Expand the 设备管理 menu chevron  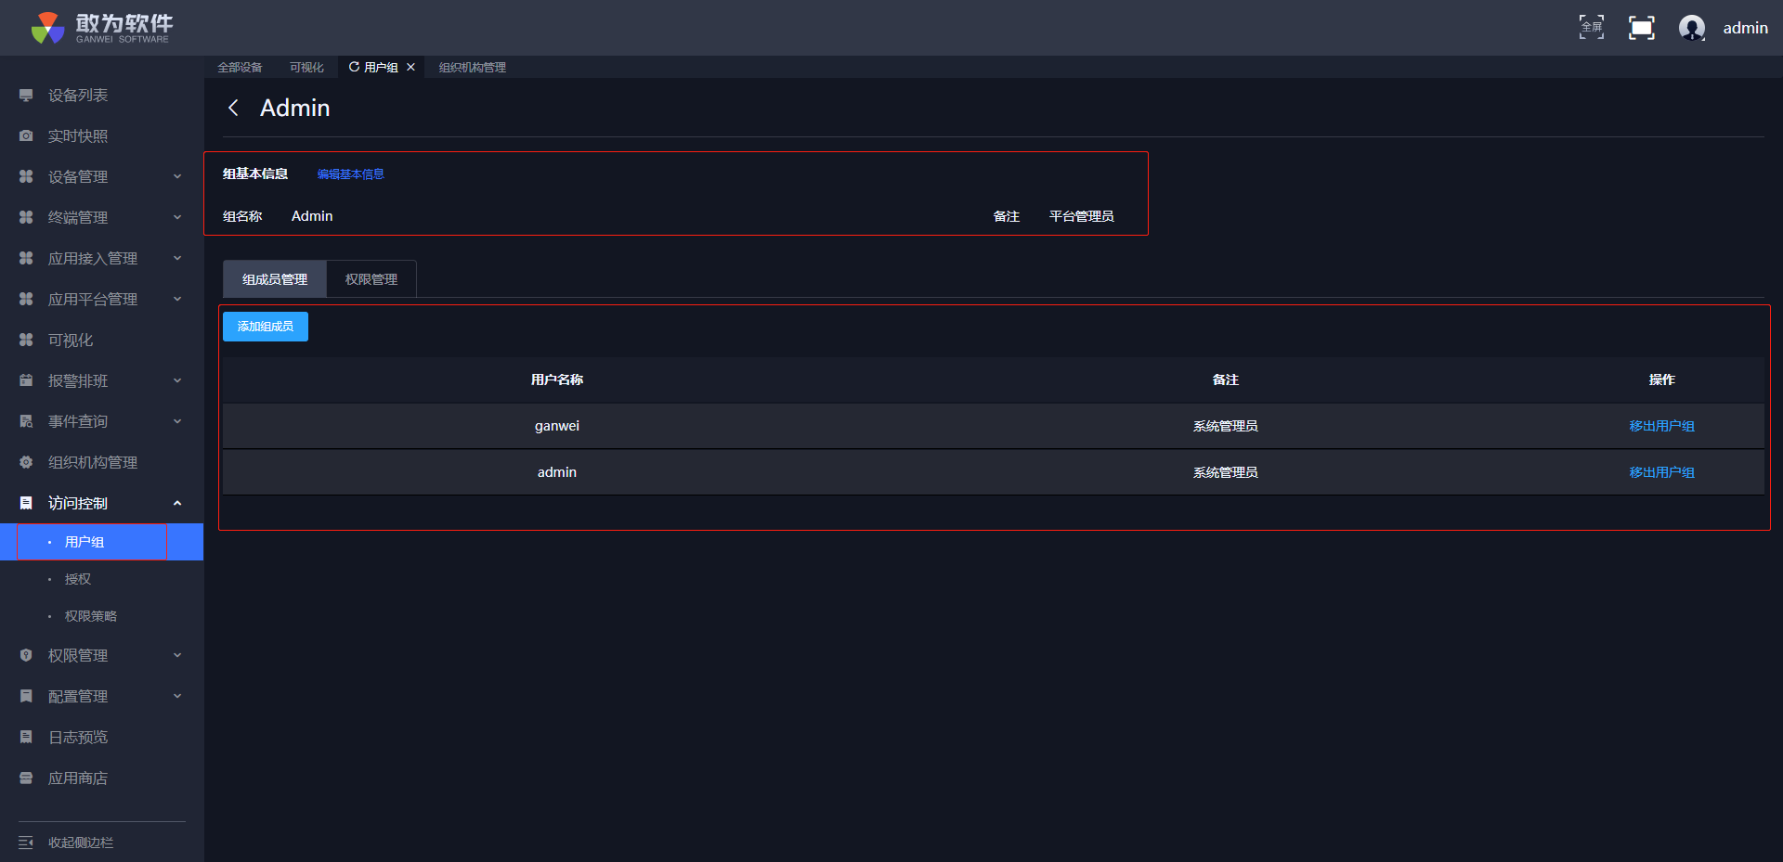[177, 177]
